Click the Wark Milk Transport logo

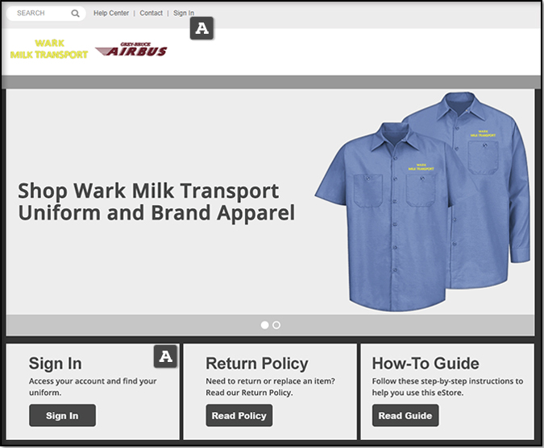49,49
